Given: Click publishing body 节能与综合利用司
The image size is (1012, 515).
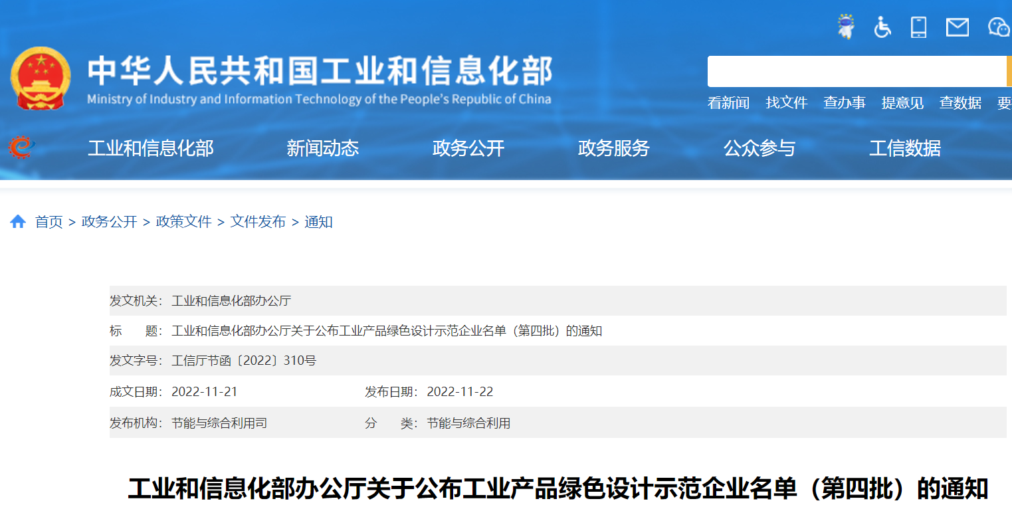Looking at the screenshot, I should tap(219, 423).
